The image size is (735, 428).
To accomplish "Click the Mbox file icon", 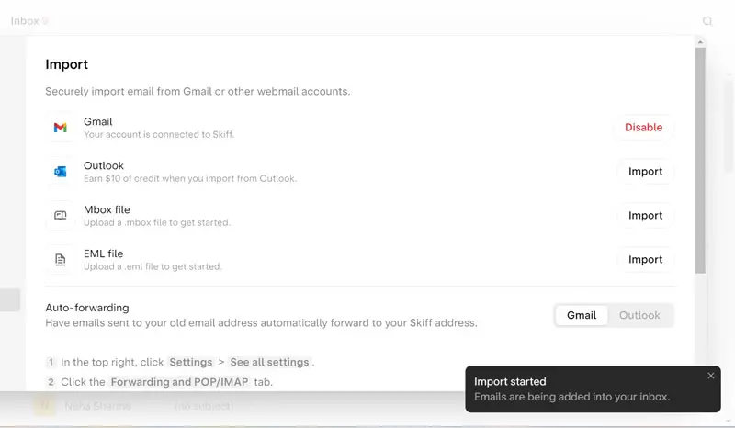I will tap(61, 216).
